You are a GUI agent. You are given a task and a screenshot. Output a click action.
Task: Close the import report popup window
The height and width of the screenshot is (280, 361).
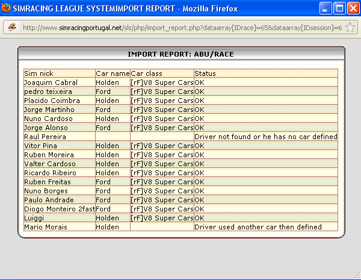[x=352, y=8]
